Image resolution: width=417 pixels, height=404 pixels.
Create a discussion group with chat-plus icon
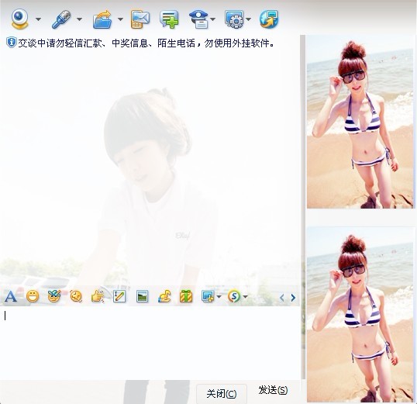[x=169, y=19]
